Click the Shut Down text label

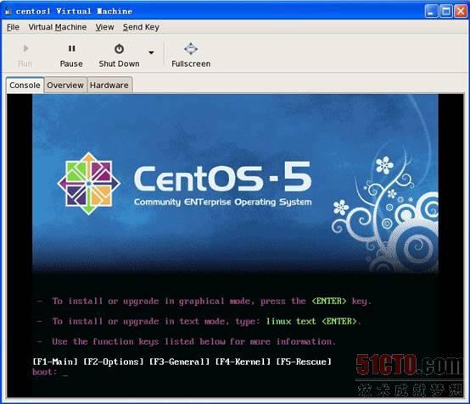pos(119,64)
